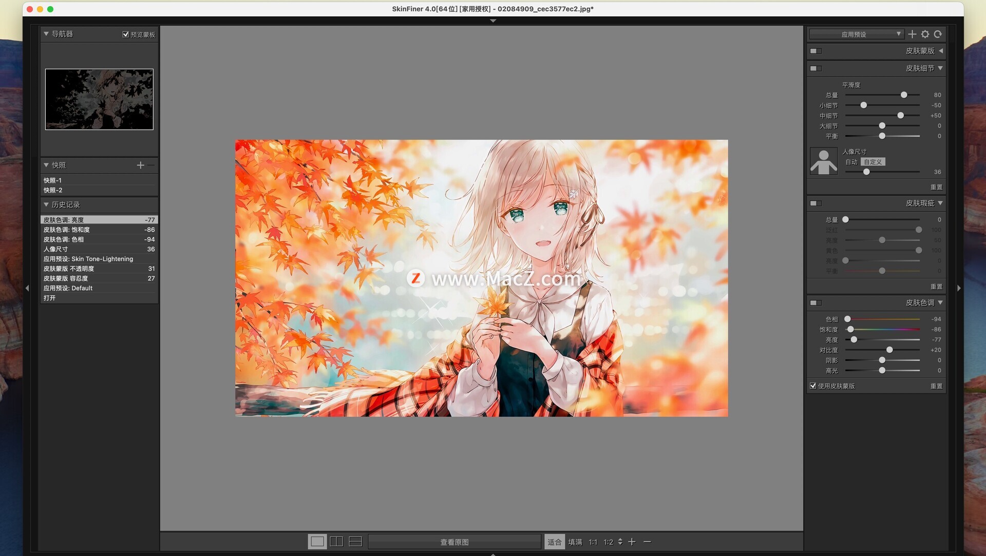
Task: Collapse left panel with side arrow
Action: coord(27,289)
